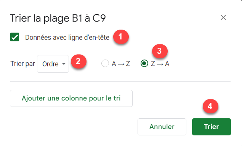
Task: Click the red step 1 badge
Action: (x=121, y=37)
